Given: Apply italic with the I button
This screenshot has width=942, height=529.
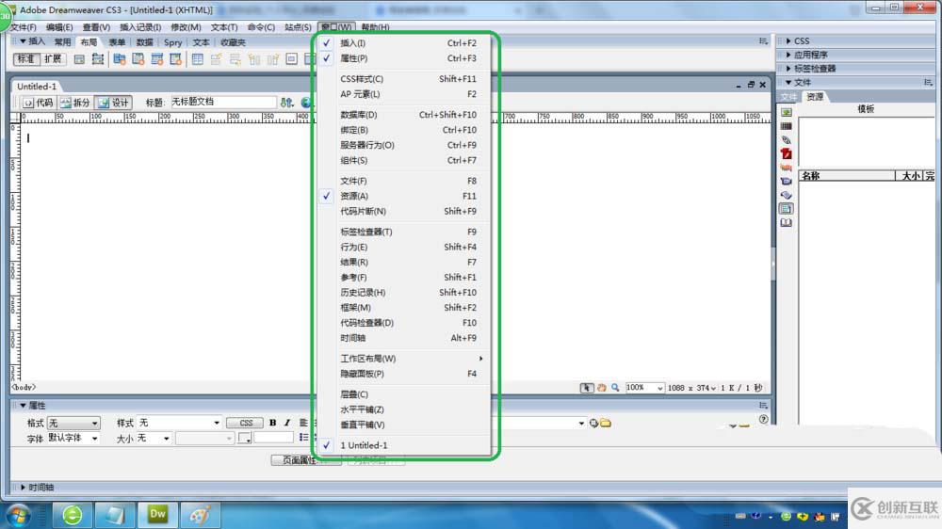Looking at the screenshot, I should tap(287, 423).
